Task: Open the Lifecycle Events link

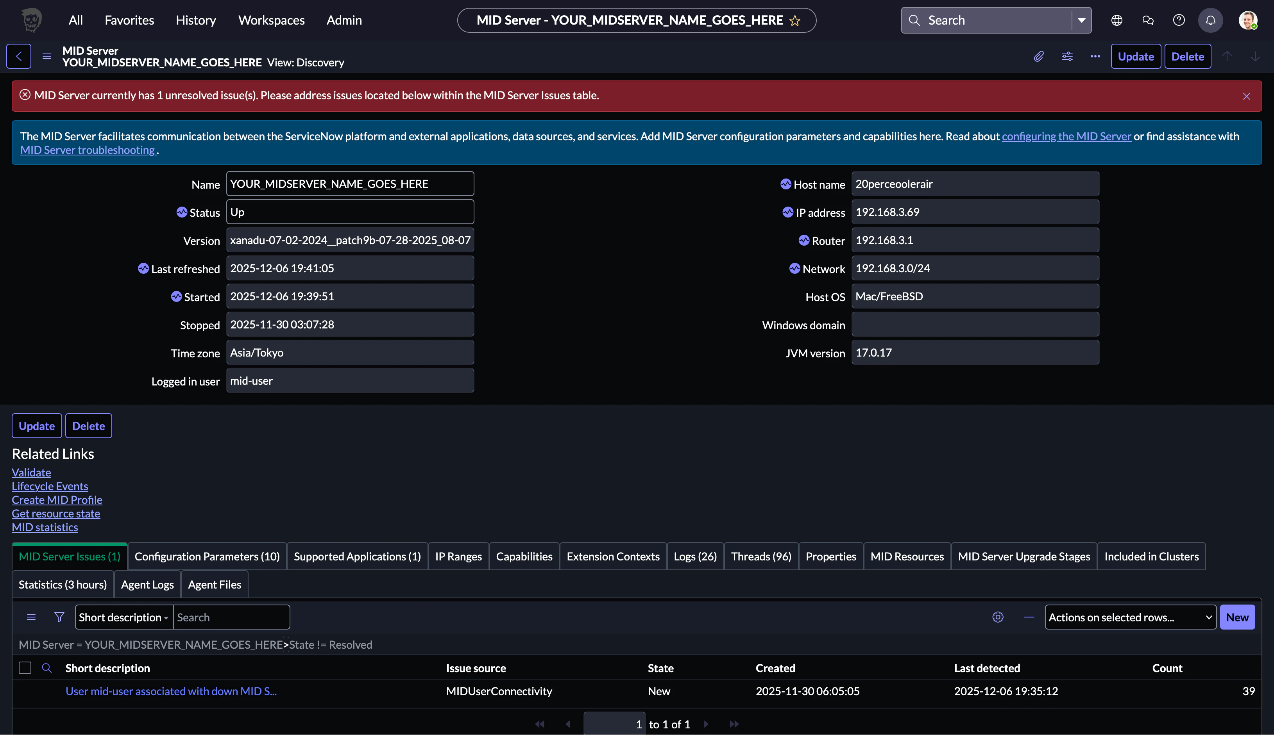Action: (50, 486)
